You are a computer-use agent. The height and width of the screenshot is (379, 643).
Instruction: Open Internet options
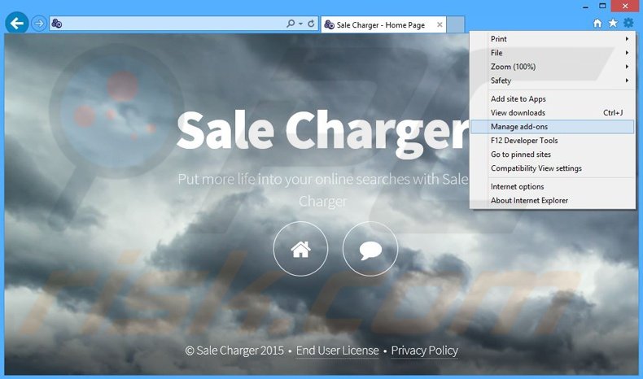(553, 186)
